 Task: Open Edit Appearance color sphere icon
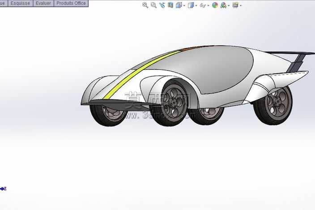click(x=215, y=5)
